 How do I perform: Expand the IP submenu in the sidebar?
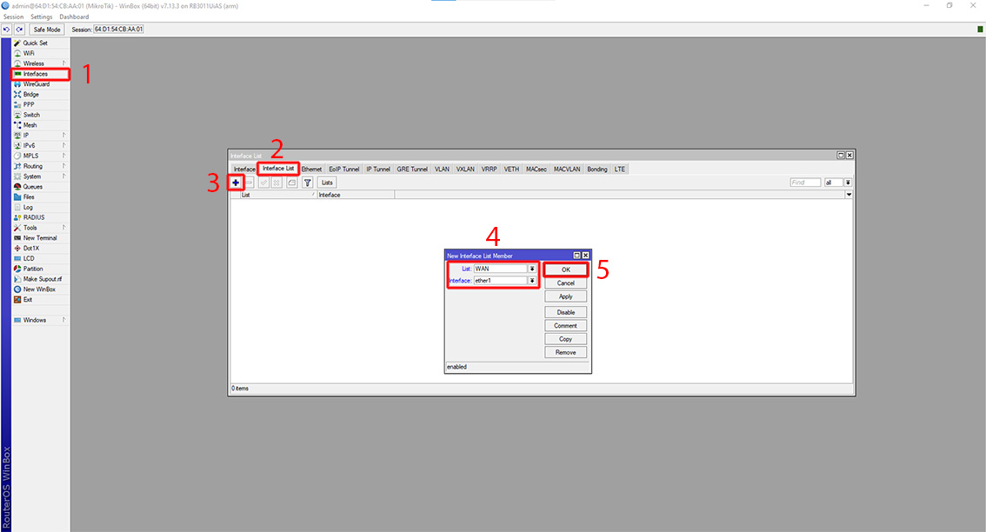click(x=41, y=136)
